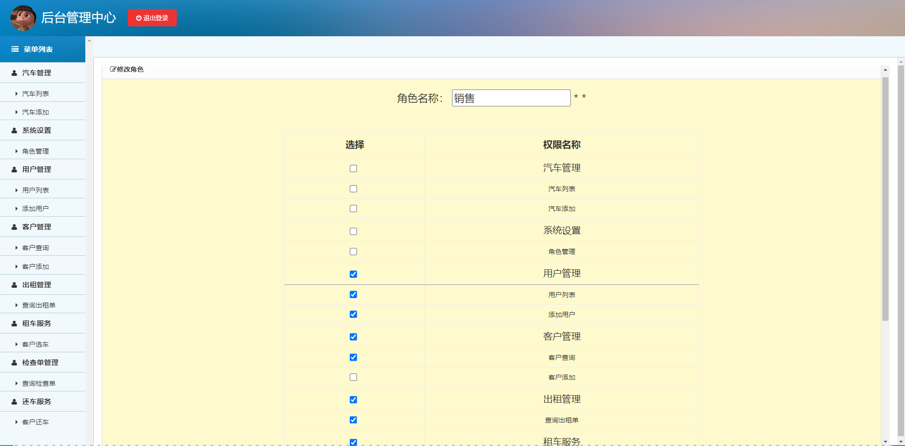Disable the 用户管理 permission checkbox
Viewport: 905px width, 446px height.
pos(353,274)
